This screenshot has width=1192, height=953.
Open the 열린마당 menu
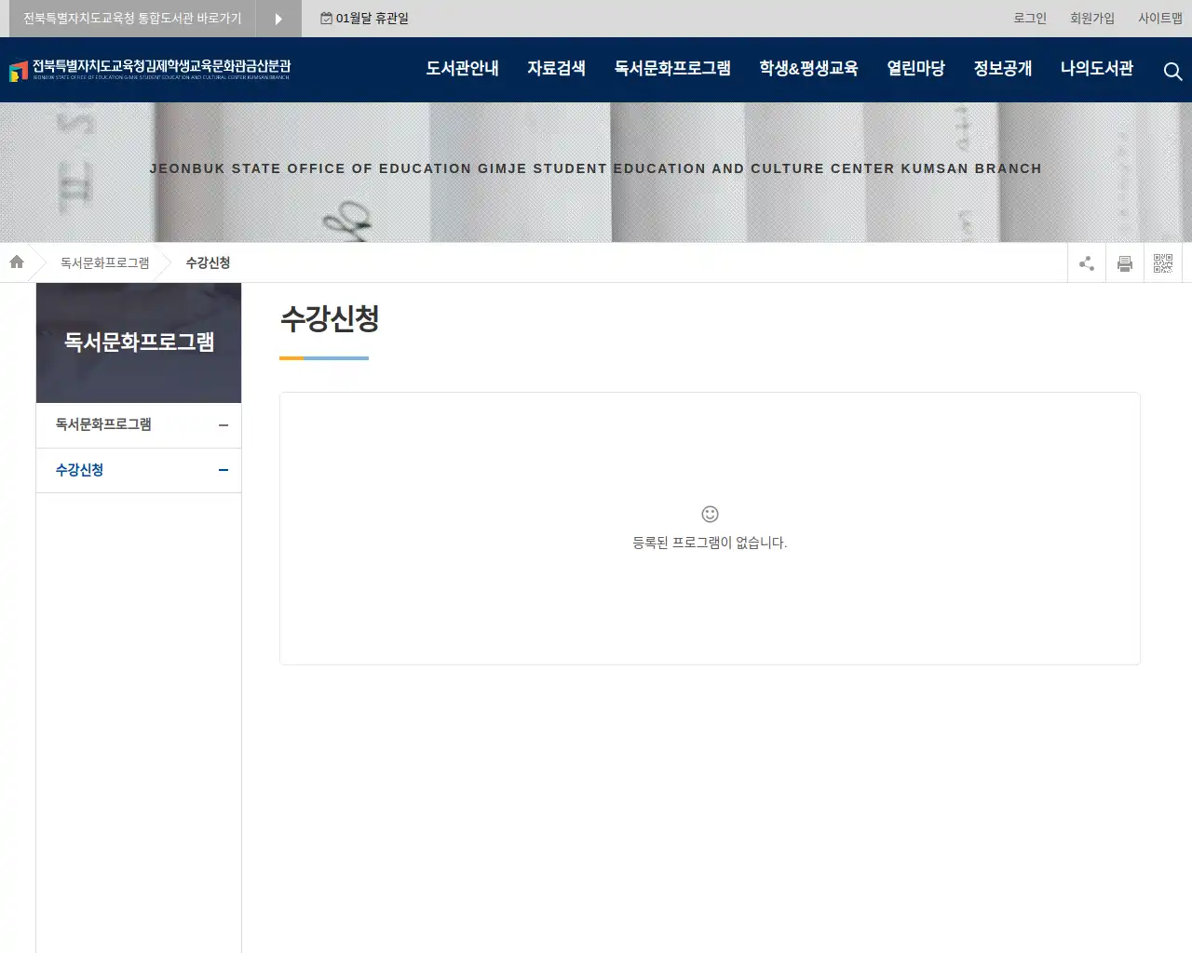pyautogui.click(x=915, y=68)
